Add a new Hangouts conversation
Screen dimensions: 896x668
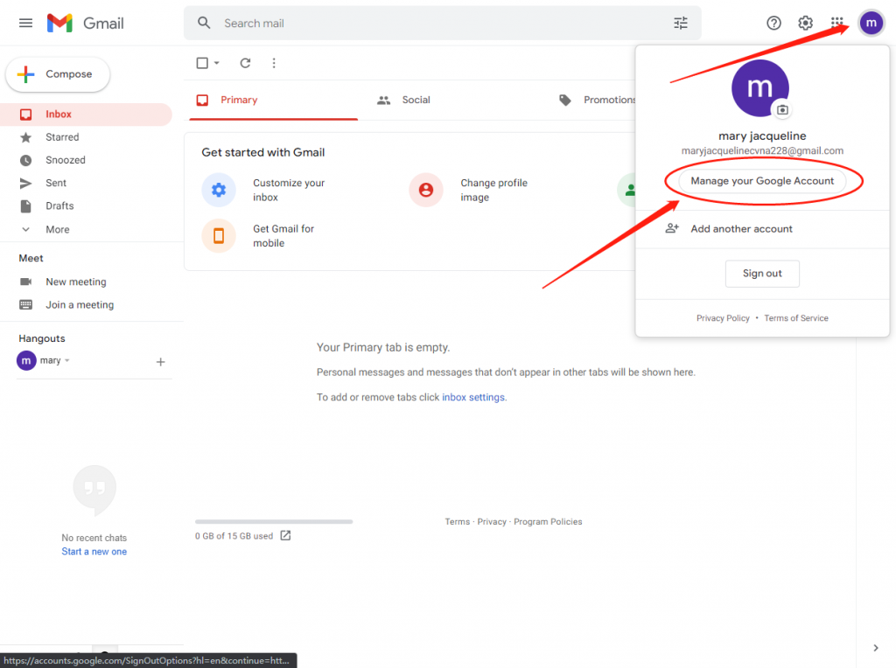(x=160, y=362)
